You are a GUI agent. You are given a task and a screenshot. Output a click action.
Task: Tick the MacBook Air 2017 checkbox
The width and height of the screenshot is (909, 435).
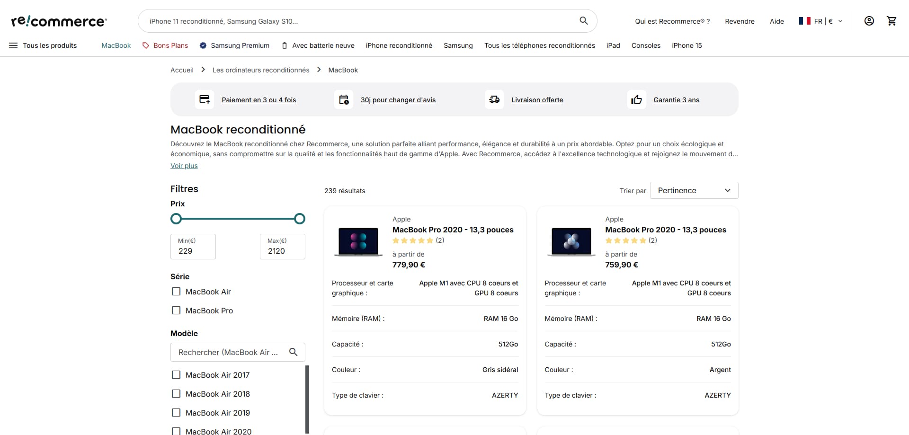click(x=176, y=375)
